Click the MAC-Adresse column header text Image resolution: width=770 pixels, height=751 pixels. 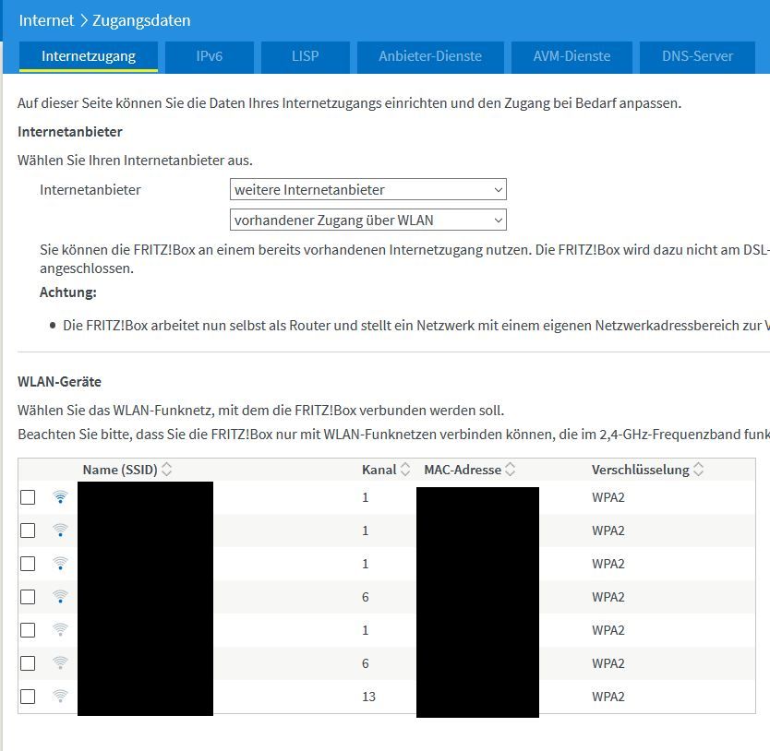tap(463, 470)
